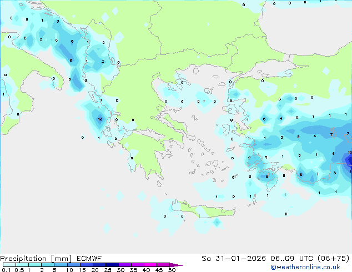
Task: Click the weatheronline.co.uk copyright link
Action: point(305,267)
